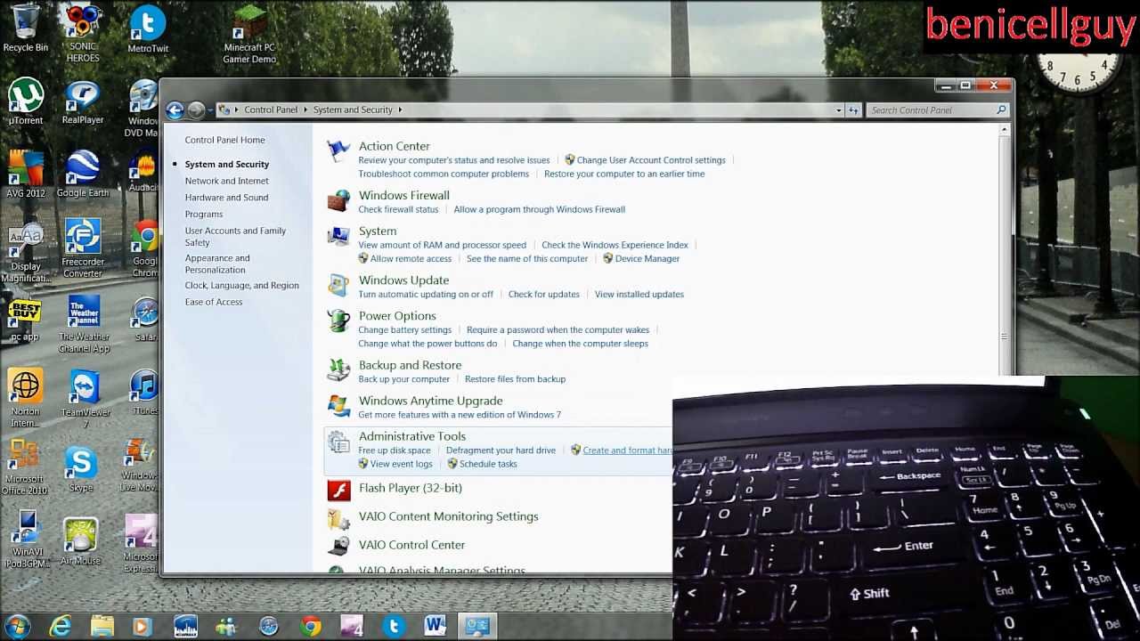
Task: Open the Skype desktop icon
Action: [81, 469]
